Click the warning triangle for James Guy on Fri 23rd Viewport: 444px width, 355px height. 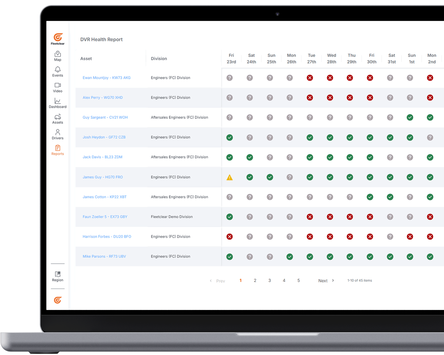pyautogui.click(x=230, y=177)
